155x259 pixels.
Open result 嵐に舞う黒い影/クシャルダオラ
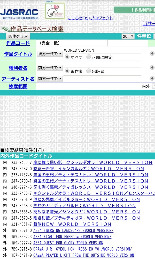click(93, 162)
